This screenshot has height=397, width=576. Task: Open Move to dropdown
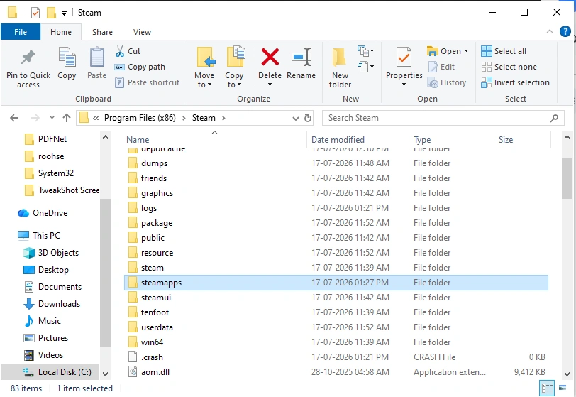[x=204, y=68]
